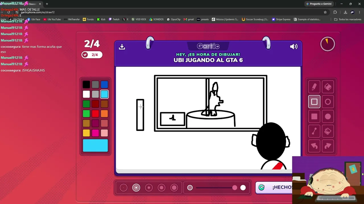Open the WeTransfer bookmark
The image size is (364, 204).
[72, 19]
